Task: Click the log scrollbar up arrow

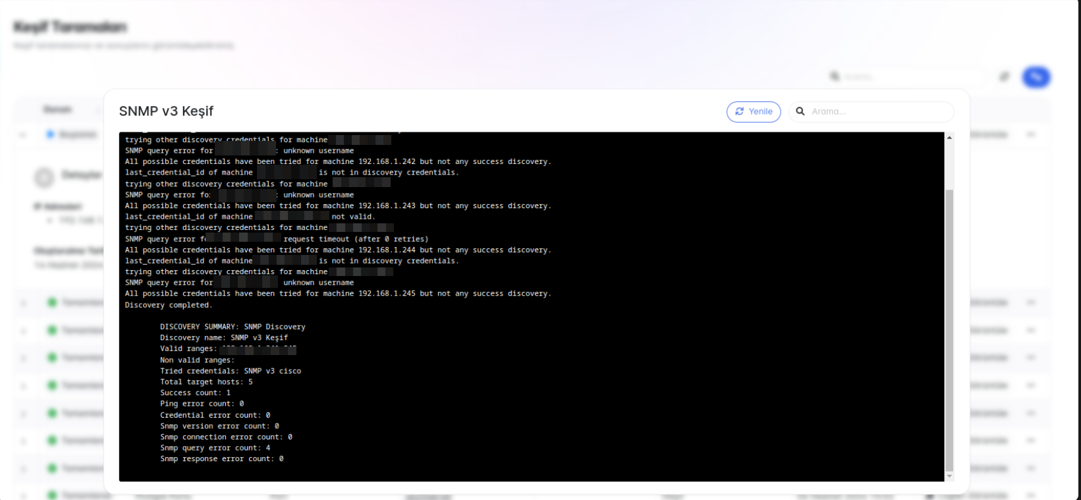Action: (949, 137)
